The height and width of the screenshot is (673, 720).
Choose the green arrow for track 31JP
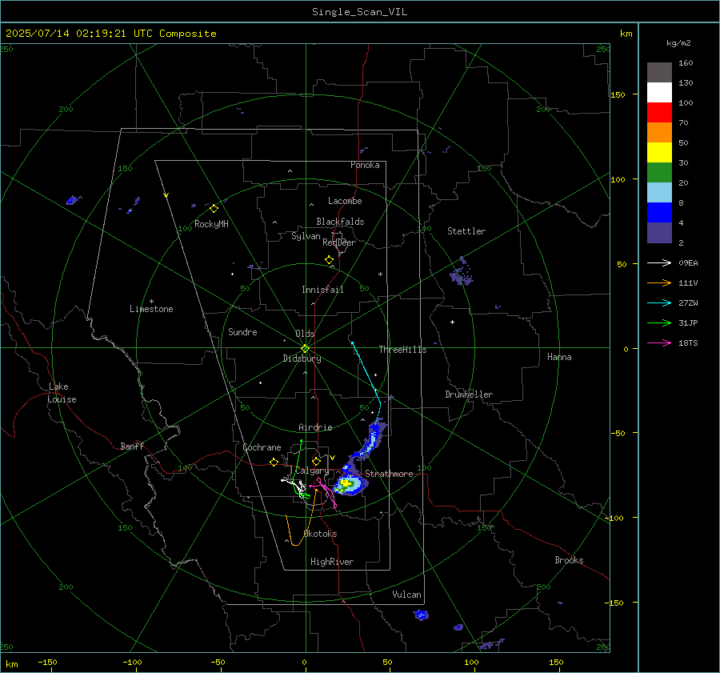[659, 323]
